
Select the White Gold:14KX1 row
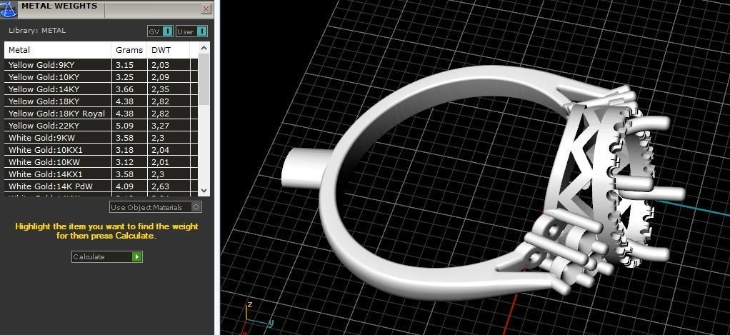[101, 174]
